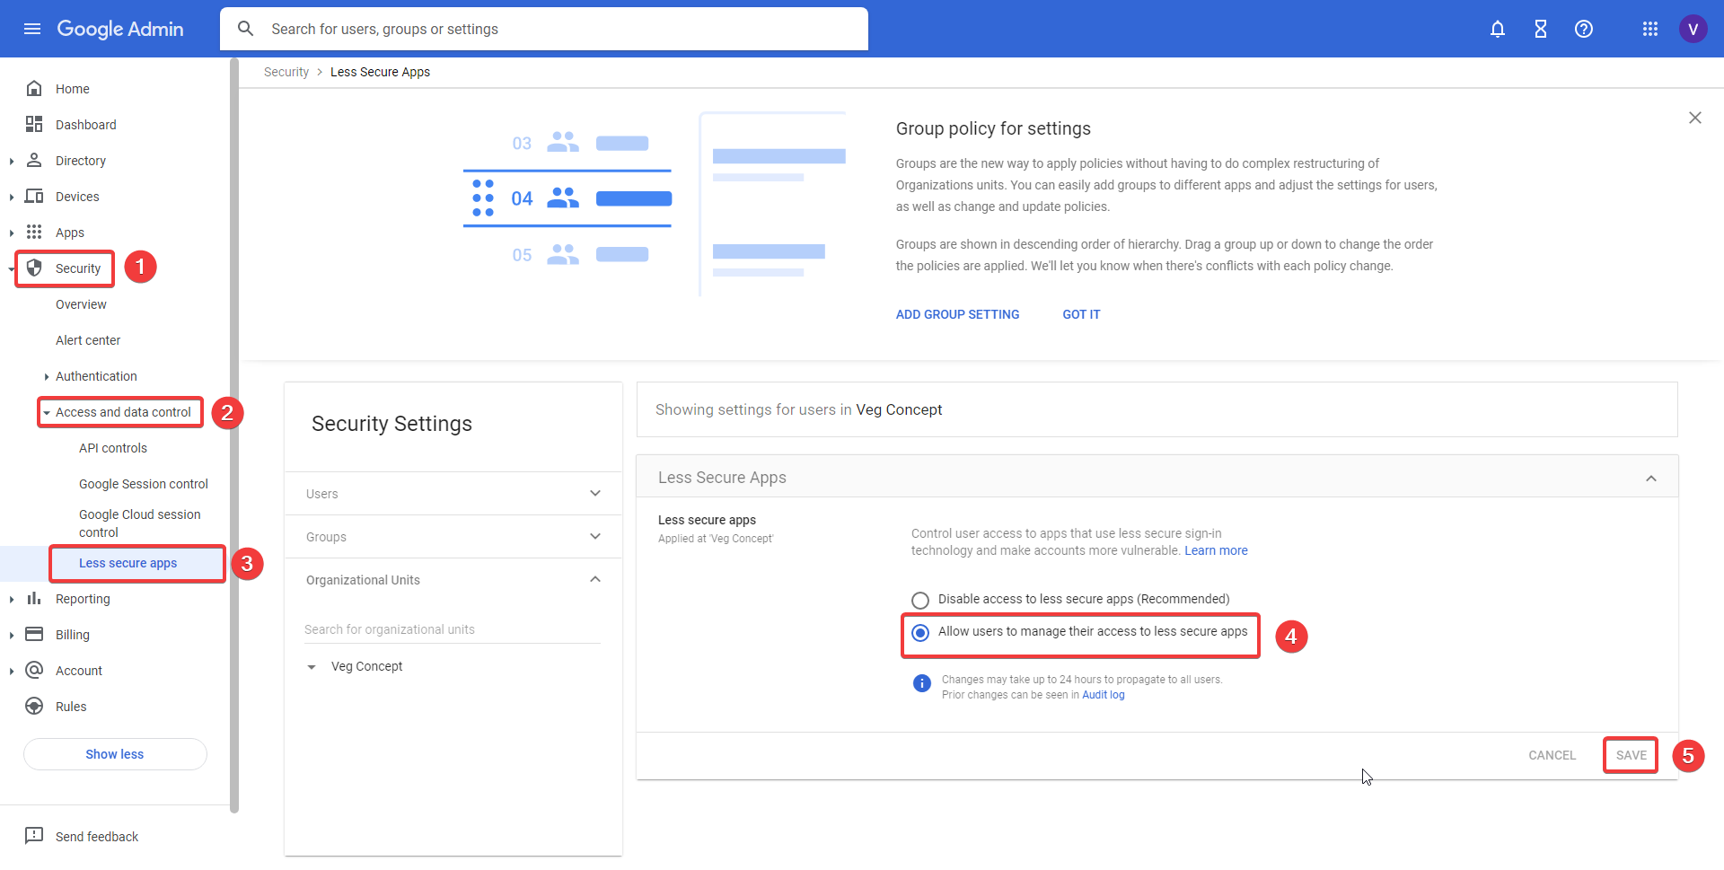The height and width of the screenshot is (870, 1724).
Task: Open the account avatar V
Action: pyautogui.click(x=1693, y=29)
